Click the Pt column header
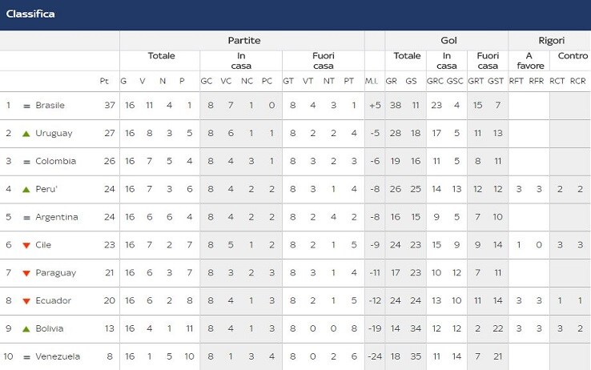Screen dimensions: 591x370 click(x=104, y=81)
